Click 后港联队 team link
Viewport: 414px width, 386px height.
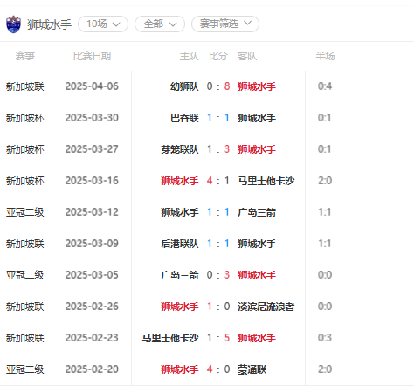coord(180,244)
